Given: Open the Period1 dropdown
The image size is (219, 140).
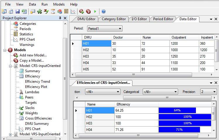Looking at the screenshot, I should pos(105,29).
